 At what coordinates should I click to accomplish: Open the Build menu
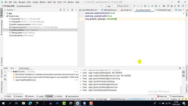(x=49, y=2)
